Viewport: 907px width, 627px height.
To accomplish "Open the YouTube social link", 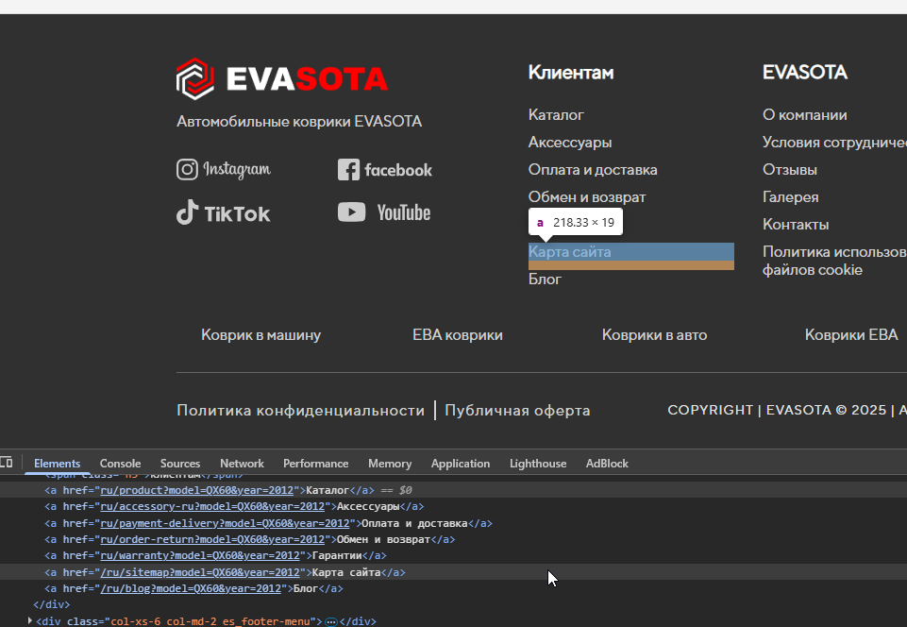I will click(x=384, y=212).
